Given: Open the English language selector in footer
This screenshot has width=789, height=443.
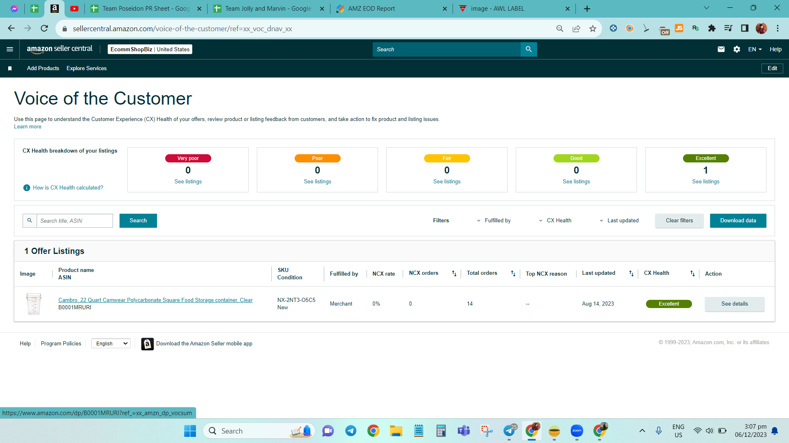Looking at the screenshot, I should 111,344.
